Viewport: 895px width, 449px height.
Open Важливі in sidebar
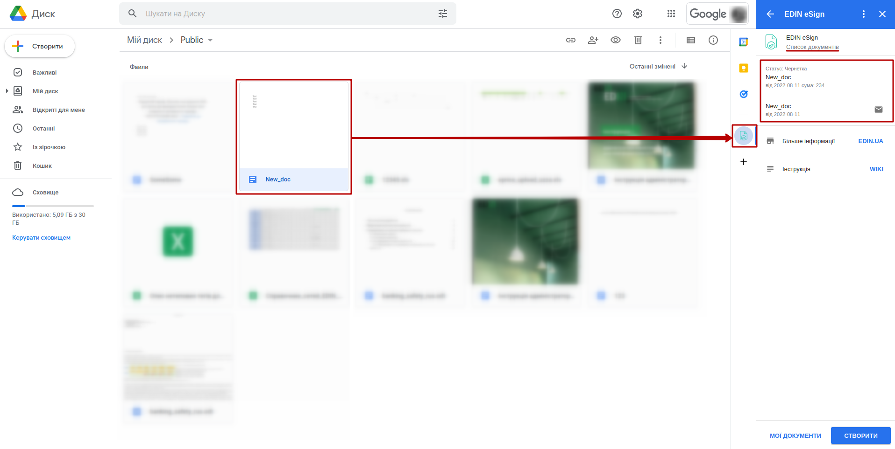44,72
